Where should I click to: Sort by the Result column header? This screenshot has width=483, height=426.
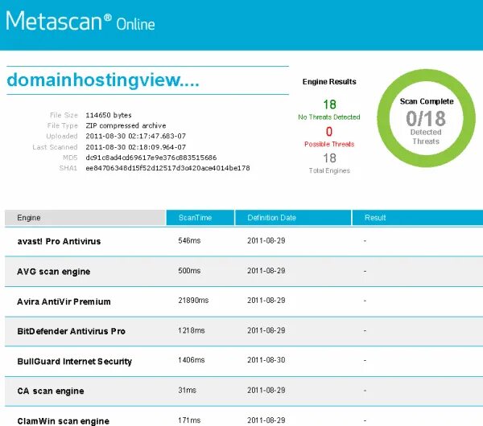click(x=417, y=218)
